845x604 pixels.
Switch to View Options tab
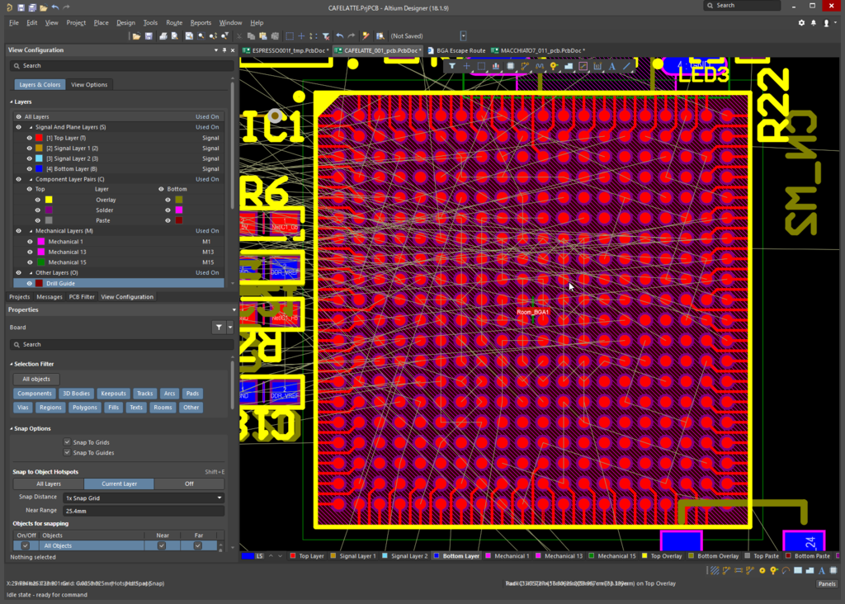[89, 85]
